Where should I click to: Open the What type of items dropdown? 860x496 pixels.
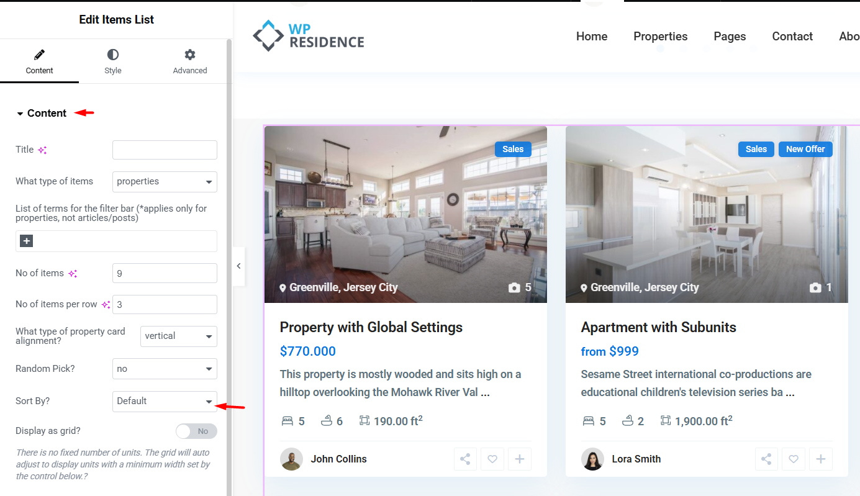point(165,182)
